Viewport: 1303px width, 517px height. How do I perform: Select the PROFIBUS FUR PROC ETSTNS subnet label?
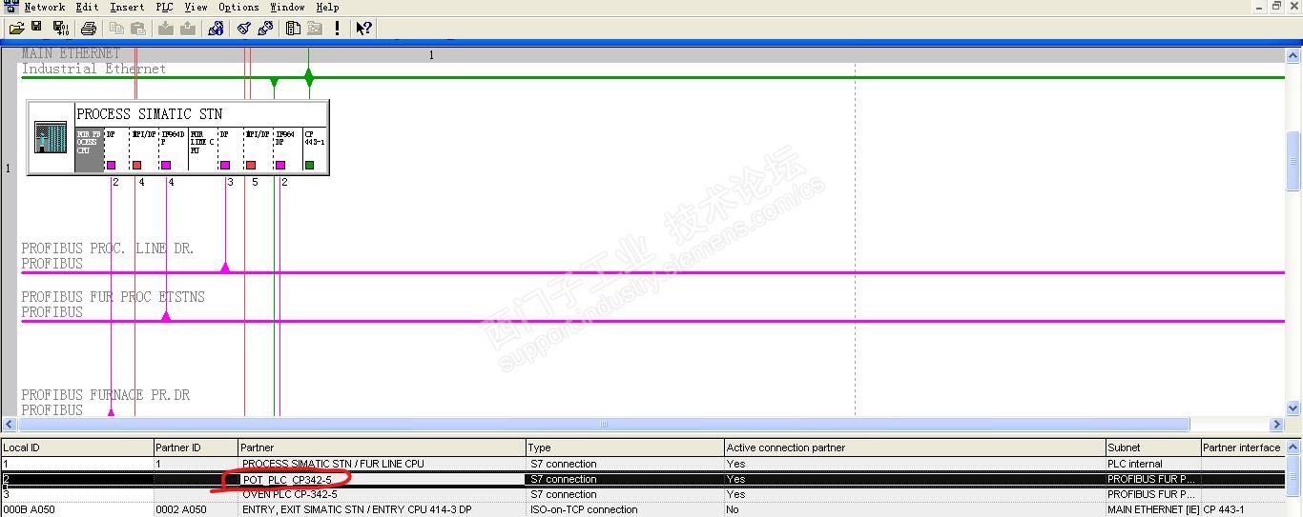[114, 297]
